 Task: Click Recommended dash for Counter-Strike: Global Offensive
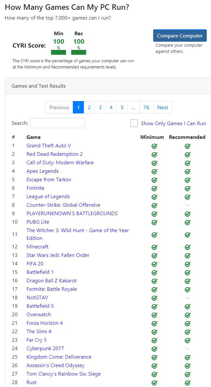coord(187,205)
